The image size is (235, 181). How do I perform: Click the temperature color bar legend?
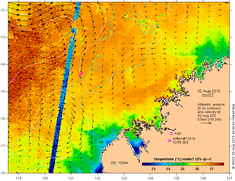tap(183, 164)
